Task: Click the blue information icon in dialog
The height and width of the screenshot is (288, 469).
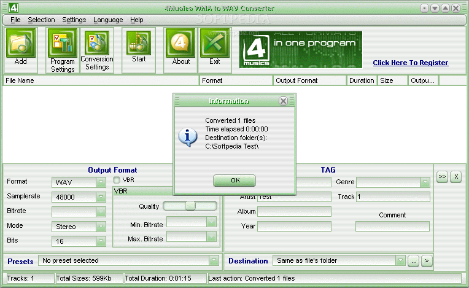Action: click(188, 138)
